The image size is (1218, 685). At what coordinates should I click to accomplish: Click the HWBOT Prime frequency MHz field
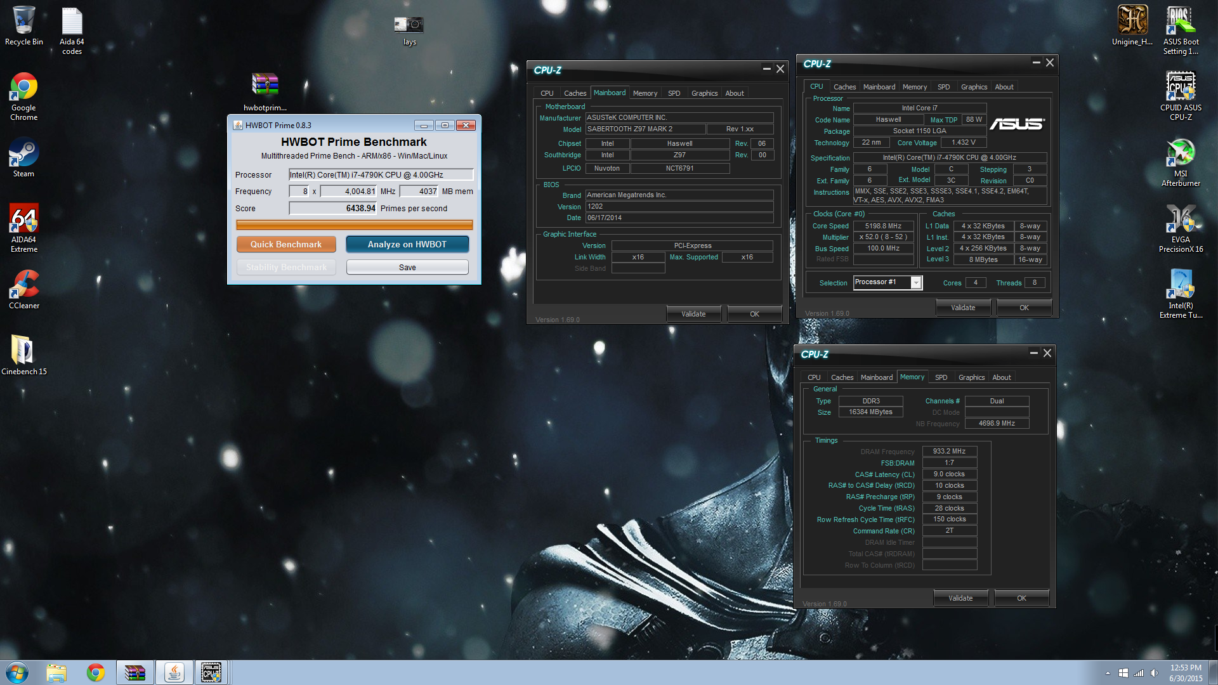coord(348,191)
